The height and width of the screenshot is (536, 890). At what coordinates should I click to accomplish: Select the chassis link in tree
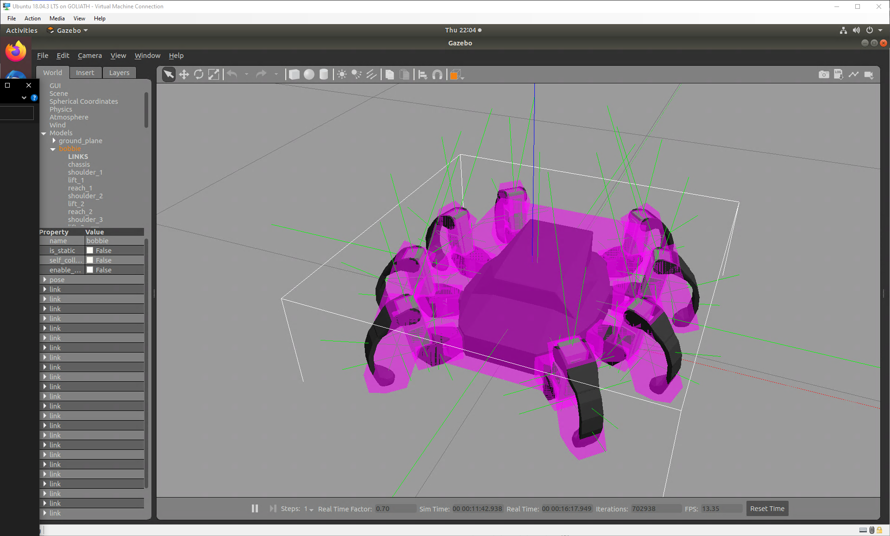79,164
